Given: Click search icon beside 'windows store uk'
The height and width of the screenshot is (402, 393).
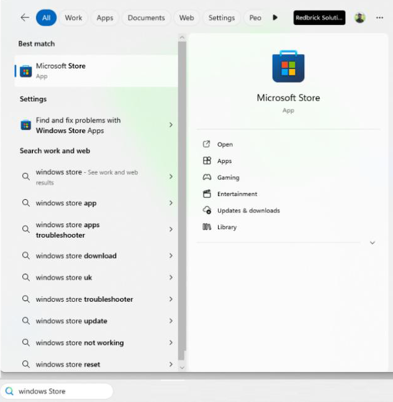Looking at the screenshot, I should [26, 277].
